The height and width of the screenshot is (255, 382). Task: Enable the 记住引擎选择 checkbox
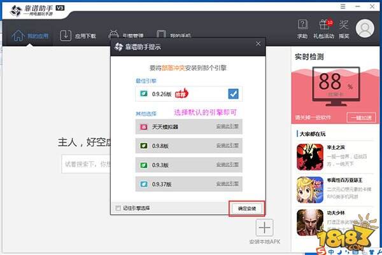(x=118, y=208)
